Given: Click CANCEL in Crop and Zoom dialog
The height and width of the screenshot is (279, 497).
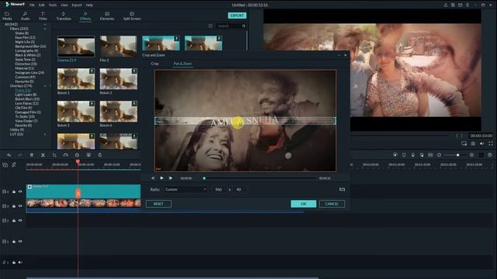Looking at the screenshot, I should point(332,204).
